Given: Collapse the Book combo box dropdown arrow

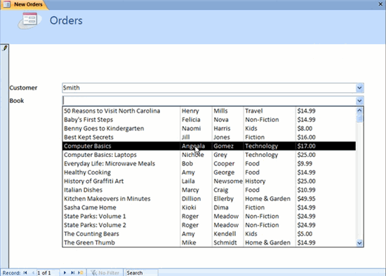Looking at the screenshot, I should pyautogui.click(x=359, y=100).
